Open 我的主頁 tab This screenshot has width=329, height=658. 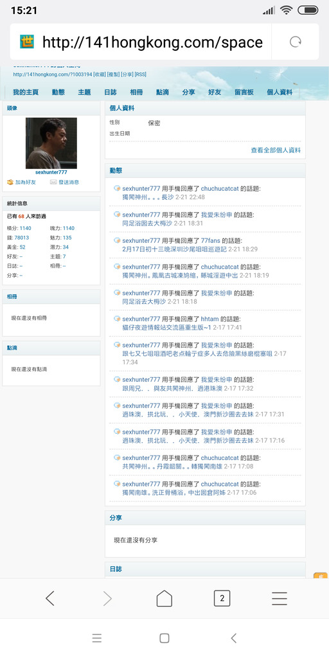[x=26, y=93]
